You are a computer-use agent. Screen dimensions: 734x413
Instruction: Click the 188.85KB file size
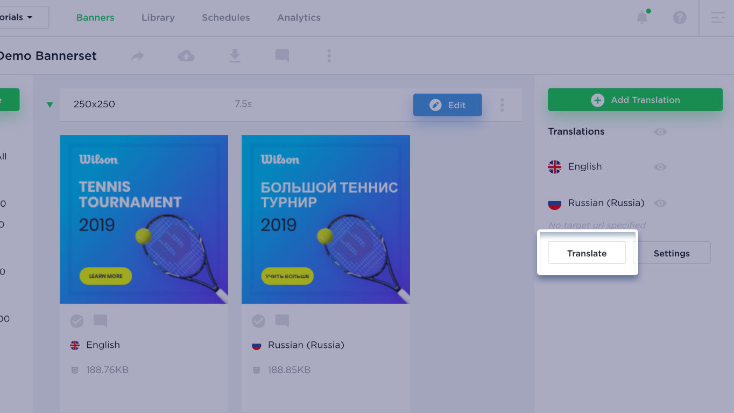tap(289, 370)
